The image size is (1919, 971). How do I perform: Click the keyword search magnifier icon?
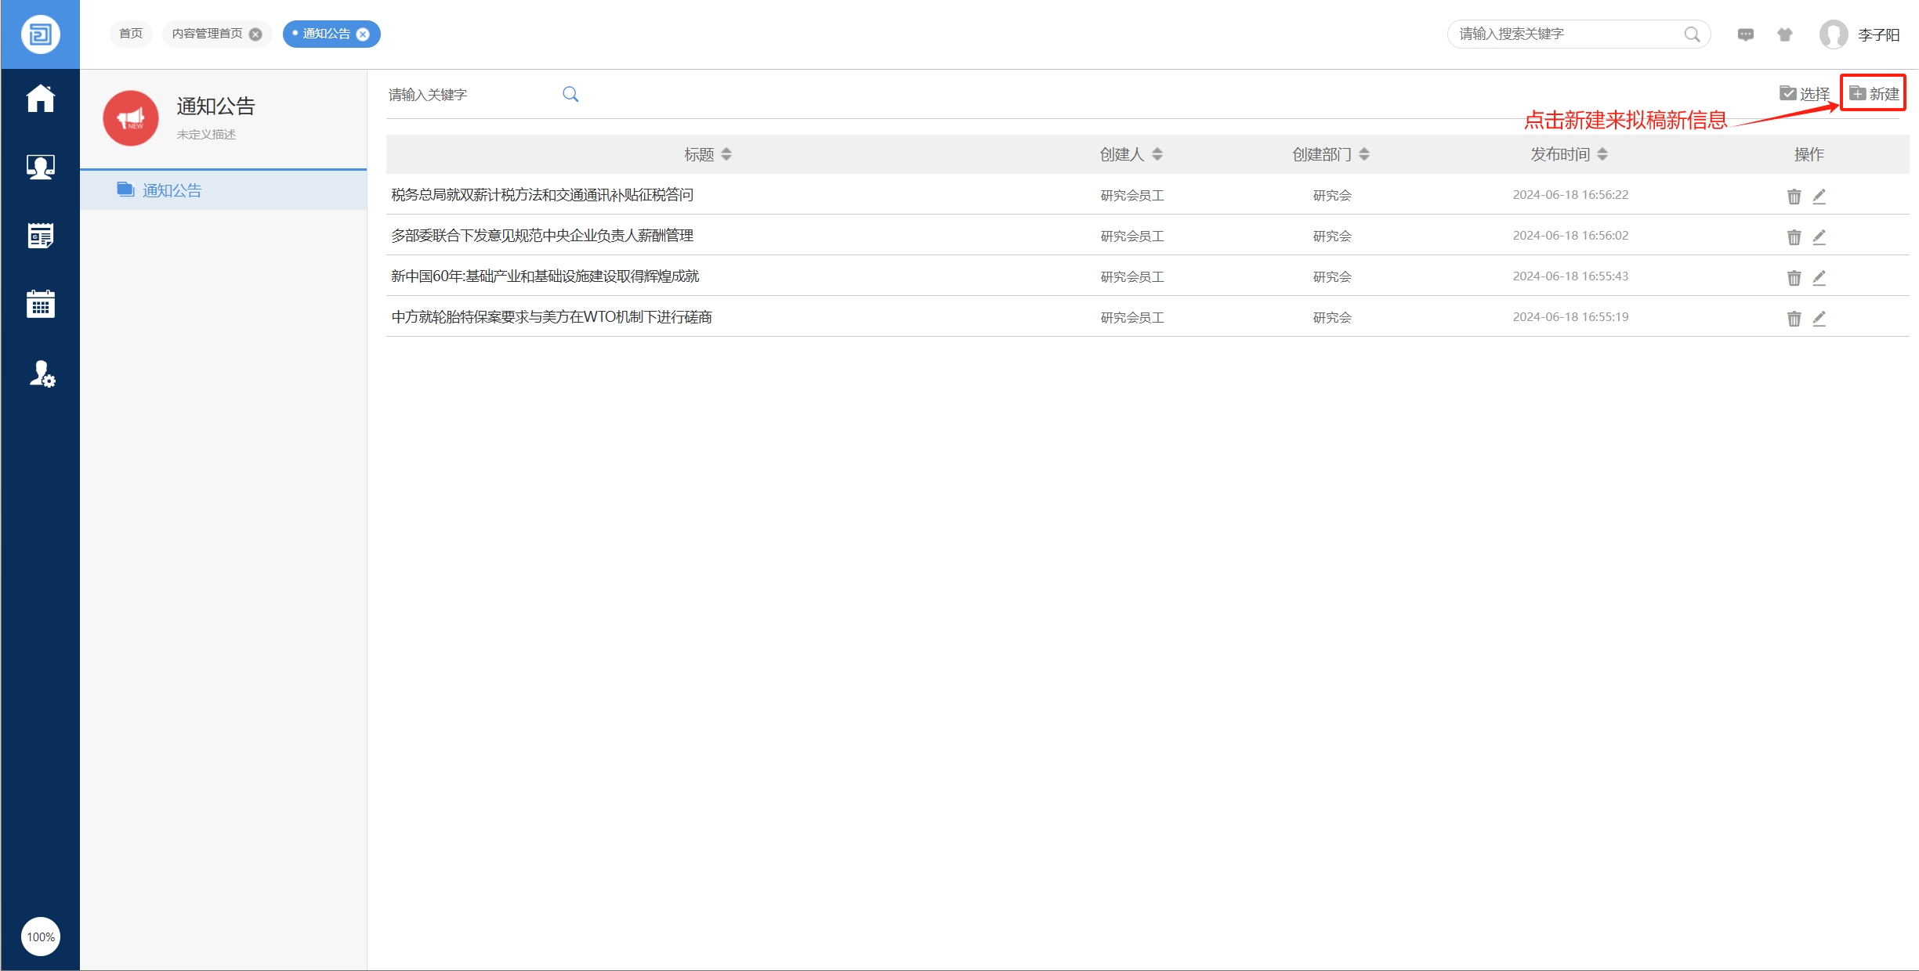click(x=570, y=94)
